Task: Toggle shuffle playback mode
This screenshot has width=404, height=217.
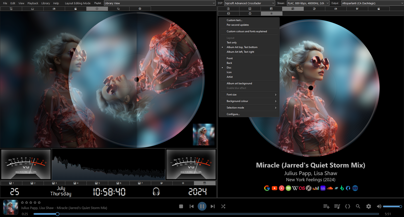Action: (x=223, y=206)
